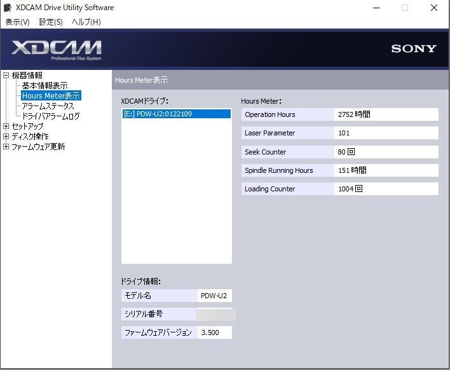Select the ファームウェア更新 tree label
Viewport: 450px width, 370px height.
click(38, 147)
